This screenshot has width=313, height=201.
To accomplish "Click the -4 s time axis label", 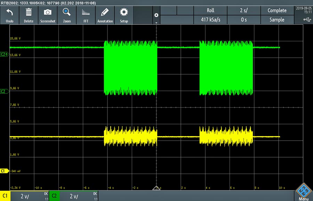I will click(x=111, y=188).
